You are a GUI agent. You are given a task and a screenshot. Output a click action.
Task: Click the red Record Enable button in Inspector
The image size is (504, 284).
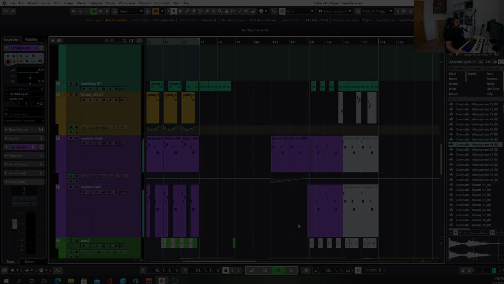pyautogui.click(x=8, y=61)
